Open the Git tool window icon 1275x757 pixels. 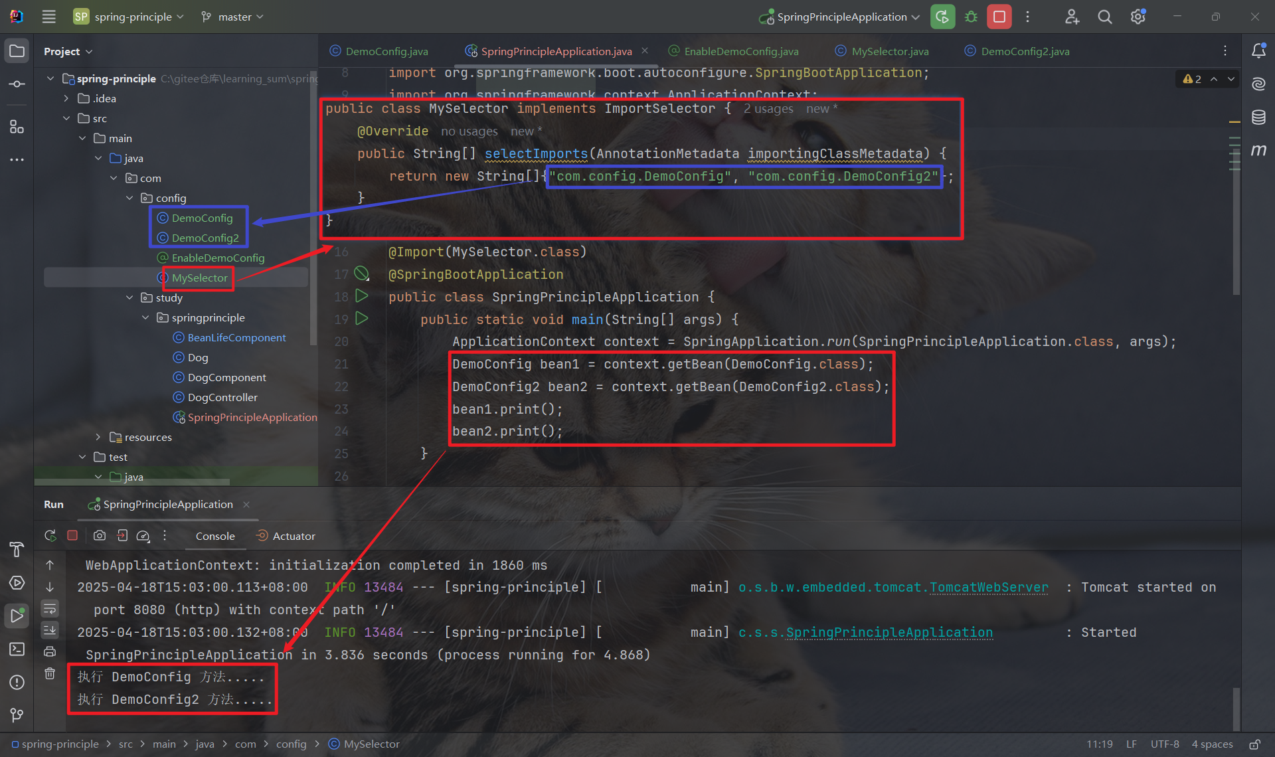pyautogui.click(x=17, y=715)
